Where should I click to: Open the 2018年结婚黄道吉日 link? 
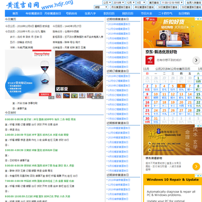coord(119,24)
